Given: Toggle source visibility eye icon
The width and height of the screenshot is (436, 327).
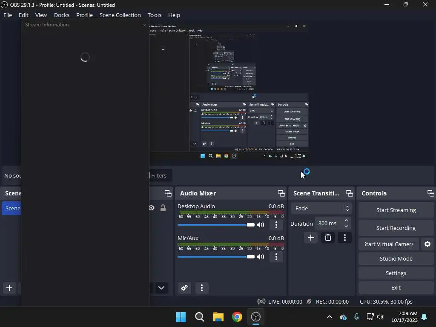Looking at the screenshot, I should [x=152, y=208].
